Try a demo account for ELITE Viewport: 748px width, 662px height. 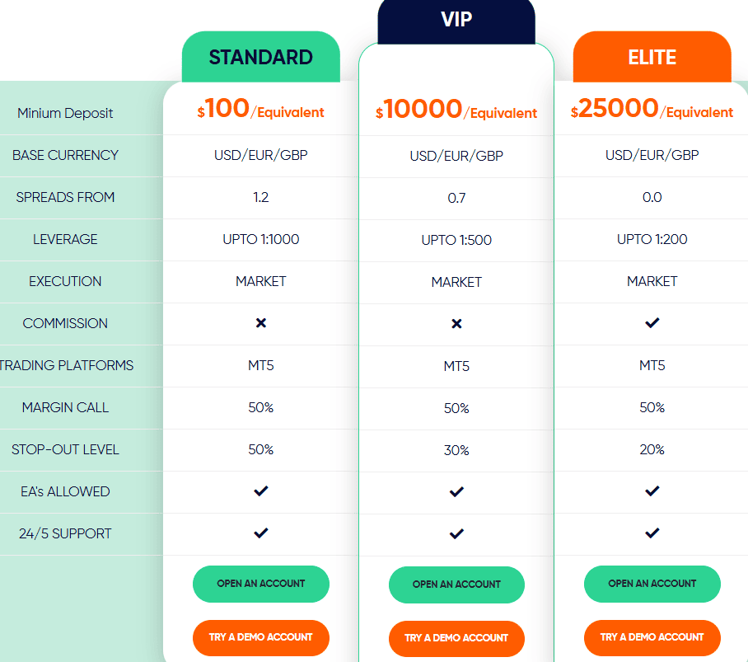pos(652,637)
